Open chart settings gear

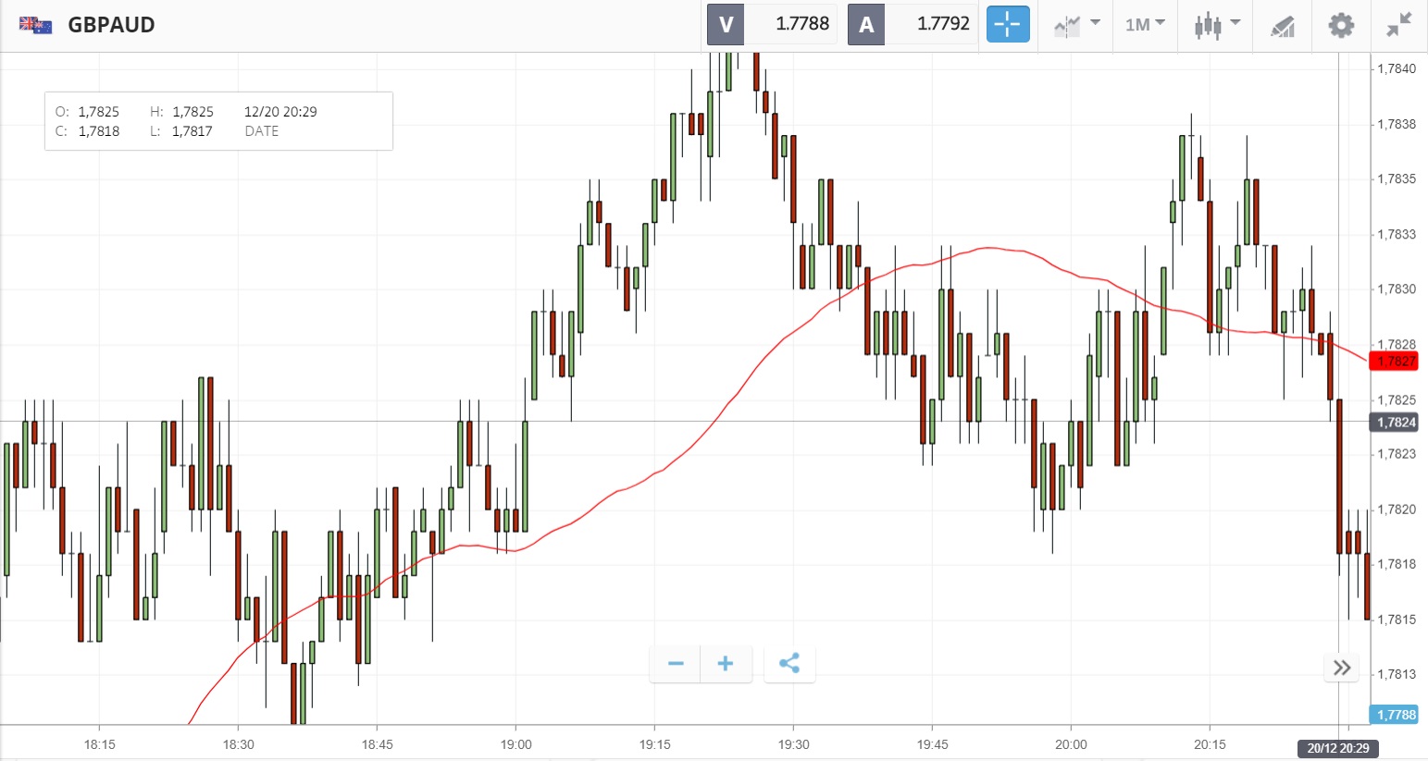pyautogui.click(x=1341, y=25)
